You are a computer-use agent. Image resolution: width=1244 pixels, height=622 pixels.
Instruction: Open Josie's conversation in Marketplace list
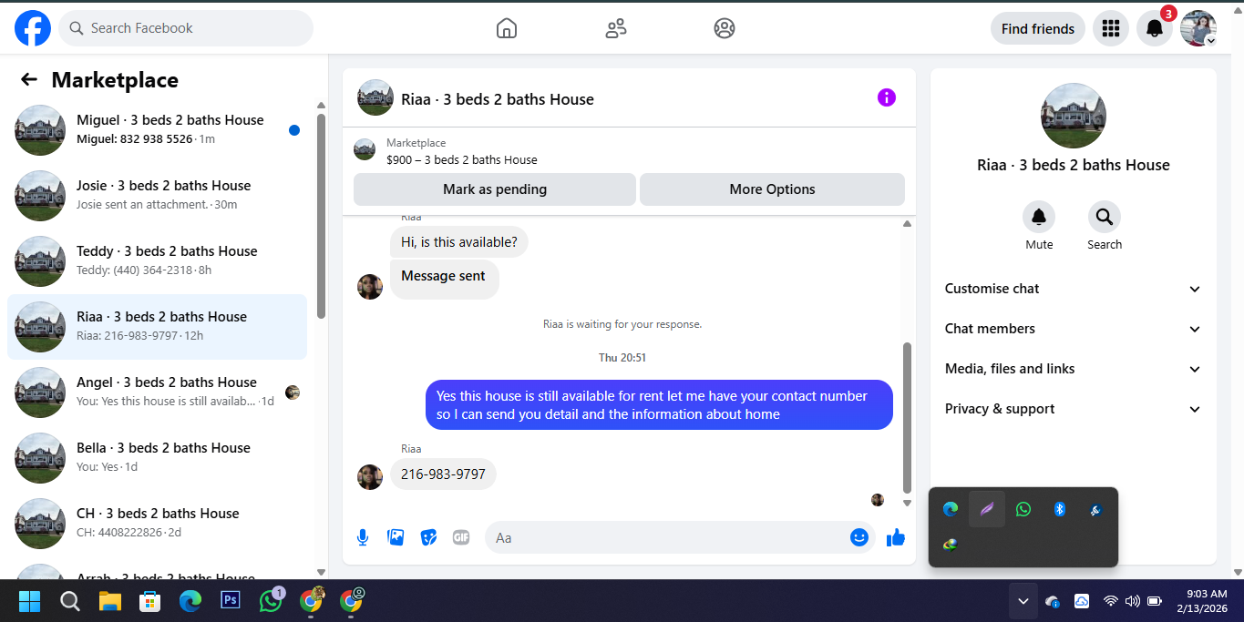click(x=157, y=196)
